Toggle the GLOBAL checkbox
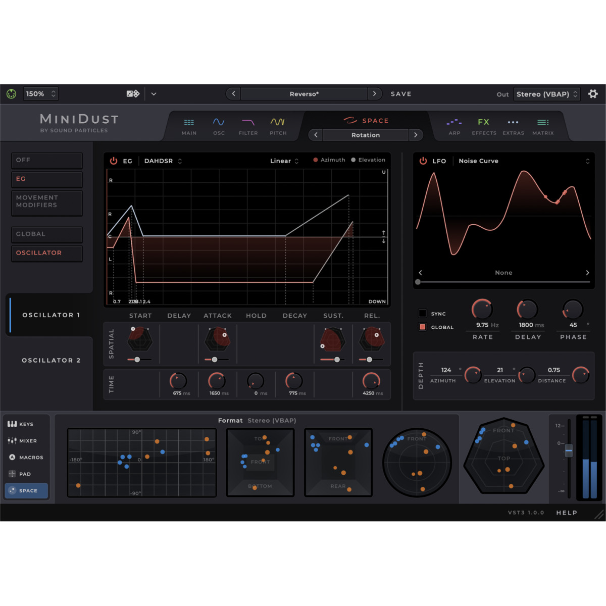 [423, 327]
